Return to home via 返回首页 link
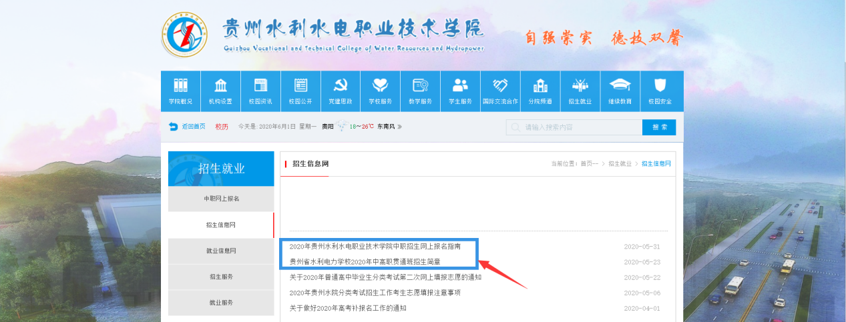 tap(188, 127)
